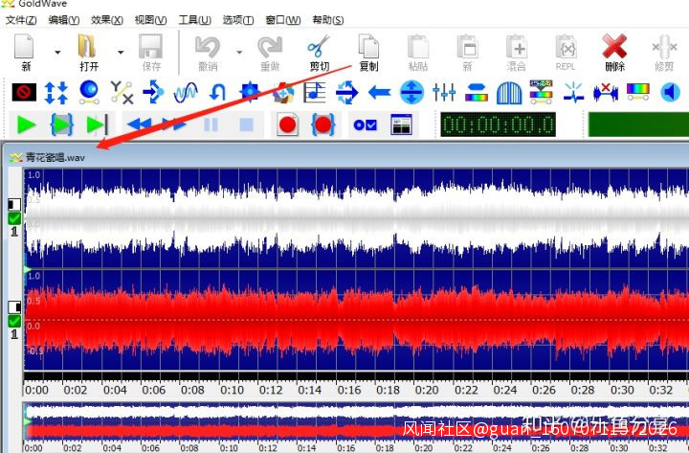
Task: Open the 帮助(S) menu
Action: click(x=328, y=20)
